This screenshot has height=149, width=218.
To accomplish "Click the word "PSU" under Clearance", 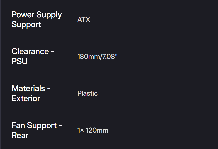I will click(20, 61).
